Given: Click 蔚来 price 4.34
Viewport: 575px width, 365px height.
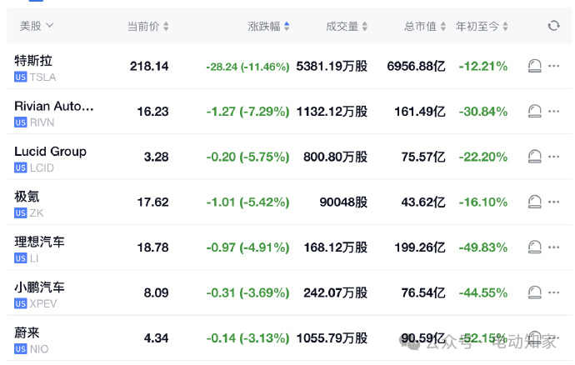Looking at the screenshot, I should coord(156,337).
